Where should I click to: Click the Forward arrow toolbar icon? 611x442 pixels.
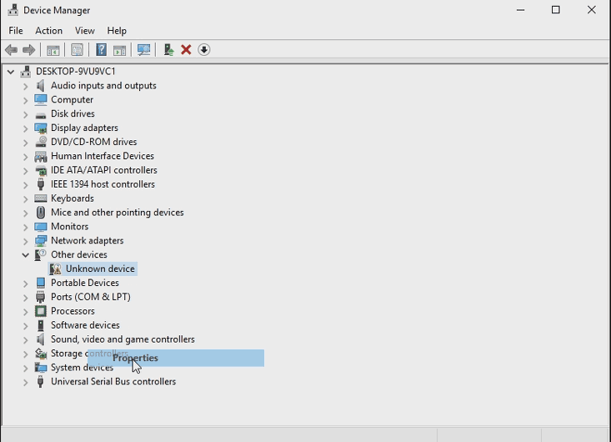(29, 50)
